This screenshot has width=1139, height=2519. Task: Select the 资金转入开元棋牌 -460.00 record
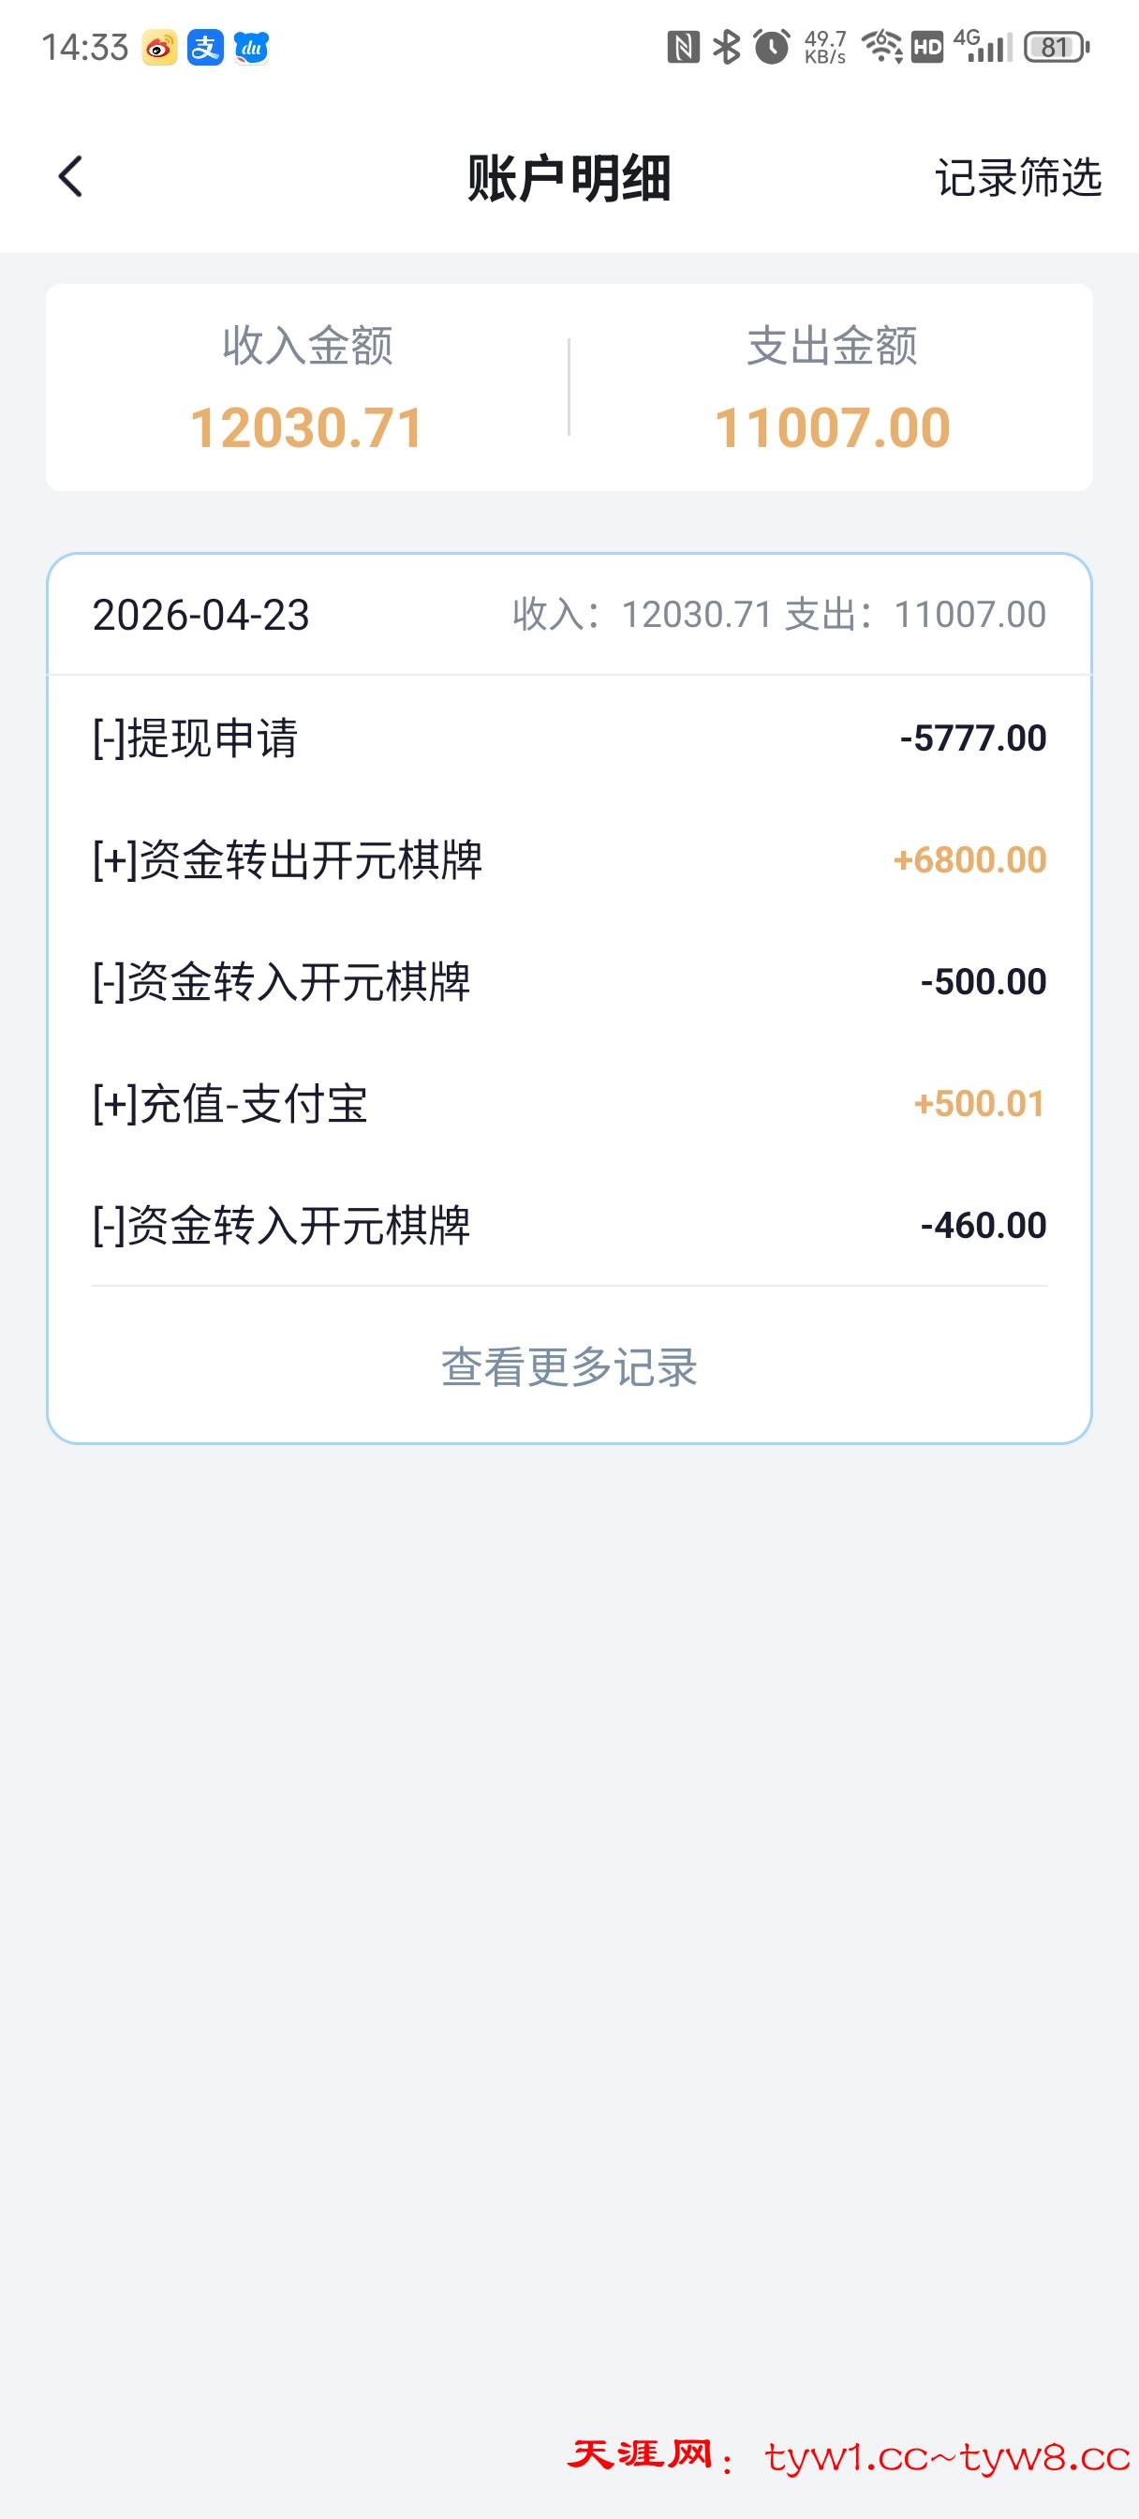click(569, 1225)
